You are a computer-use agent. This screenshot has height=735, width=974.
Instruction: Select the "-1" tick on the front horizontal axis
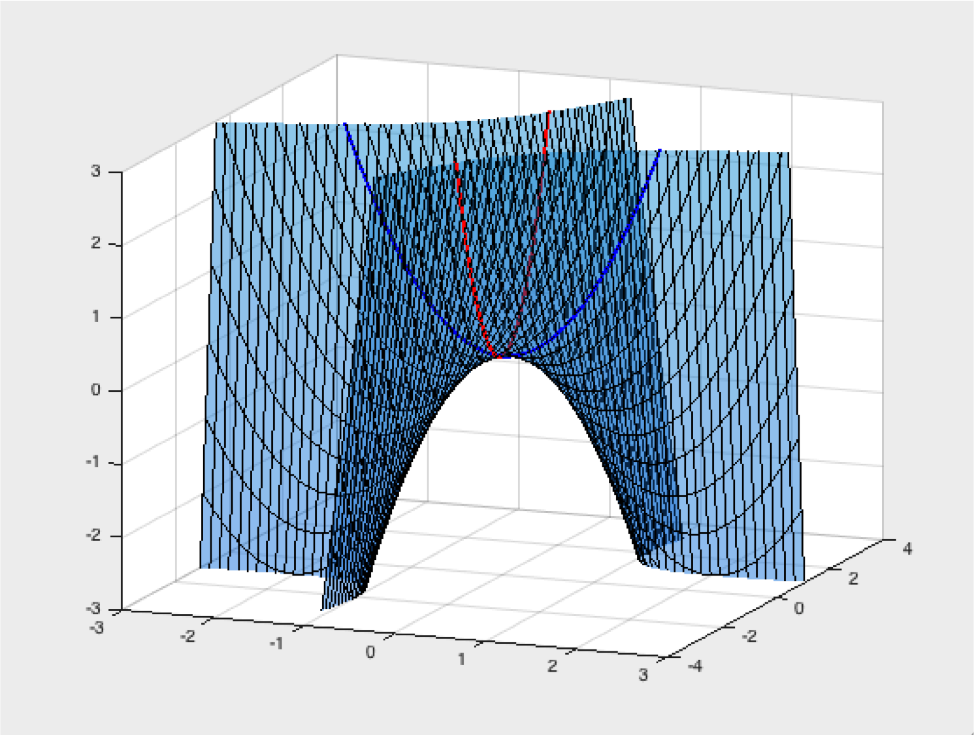tap(278, 644)
